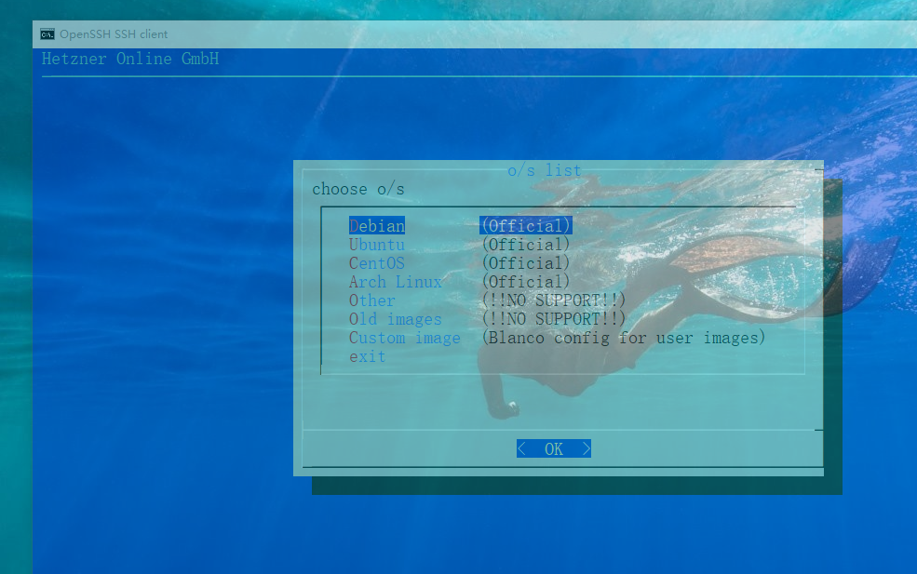Select exit in the o/s list
917x574 pixels.
click(368, 356)
